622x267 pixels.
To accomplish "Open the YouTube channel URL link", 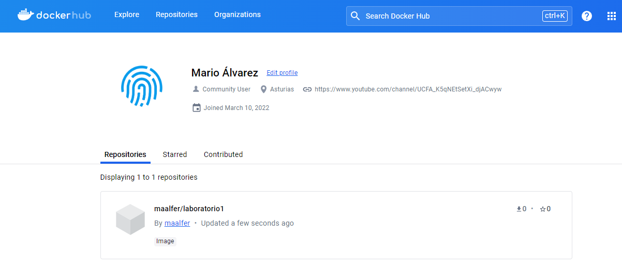I will [408, 89].
